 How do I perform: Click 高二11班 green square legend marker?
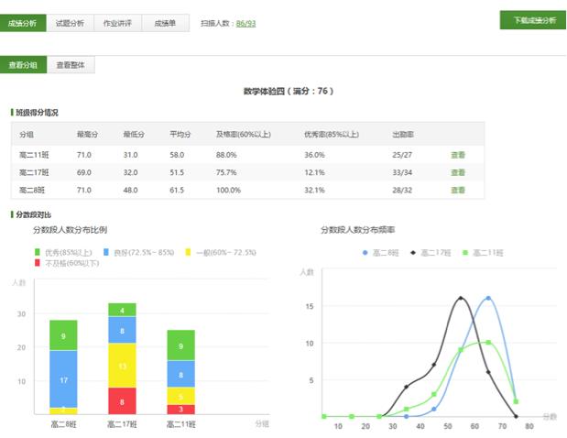[x=465, y=251]
